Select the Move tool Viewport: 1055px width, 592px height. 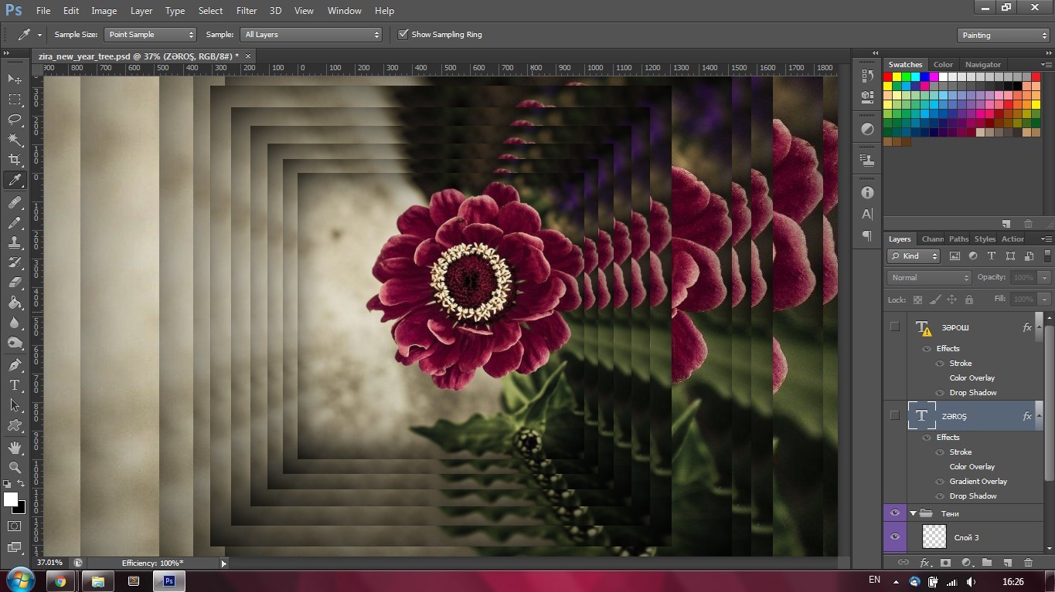pos(15,79)
